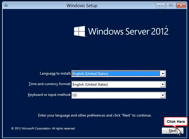189x139 pixels.
Task: Click the 'Language to install:' label
Action: (55, 73)
